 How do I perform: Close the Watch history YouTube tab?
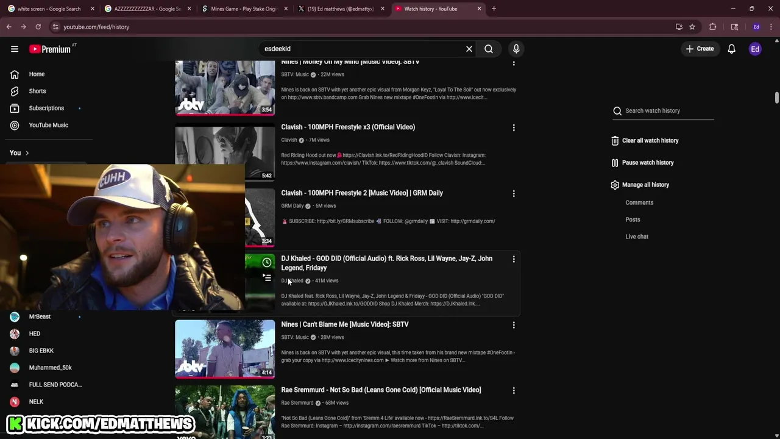(479, 9)
